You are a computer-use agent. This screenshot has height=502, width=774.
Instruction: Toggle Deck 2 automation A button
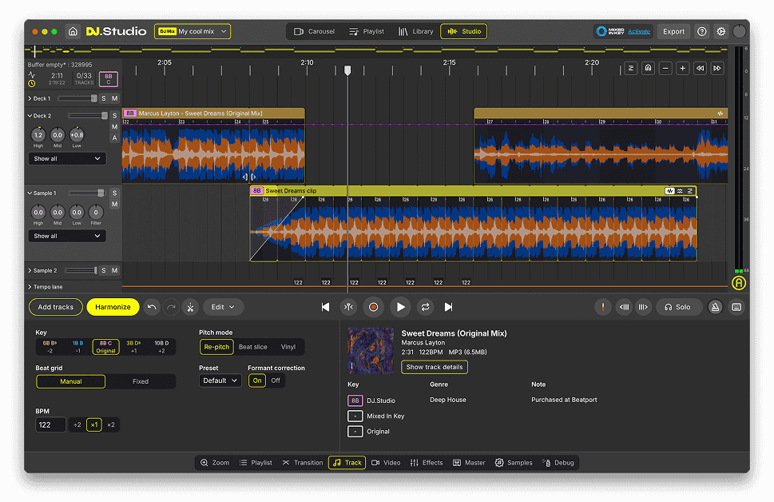[x=114, y=137]
